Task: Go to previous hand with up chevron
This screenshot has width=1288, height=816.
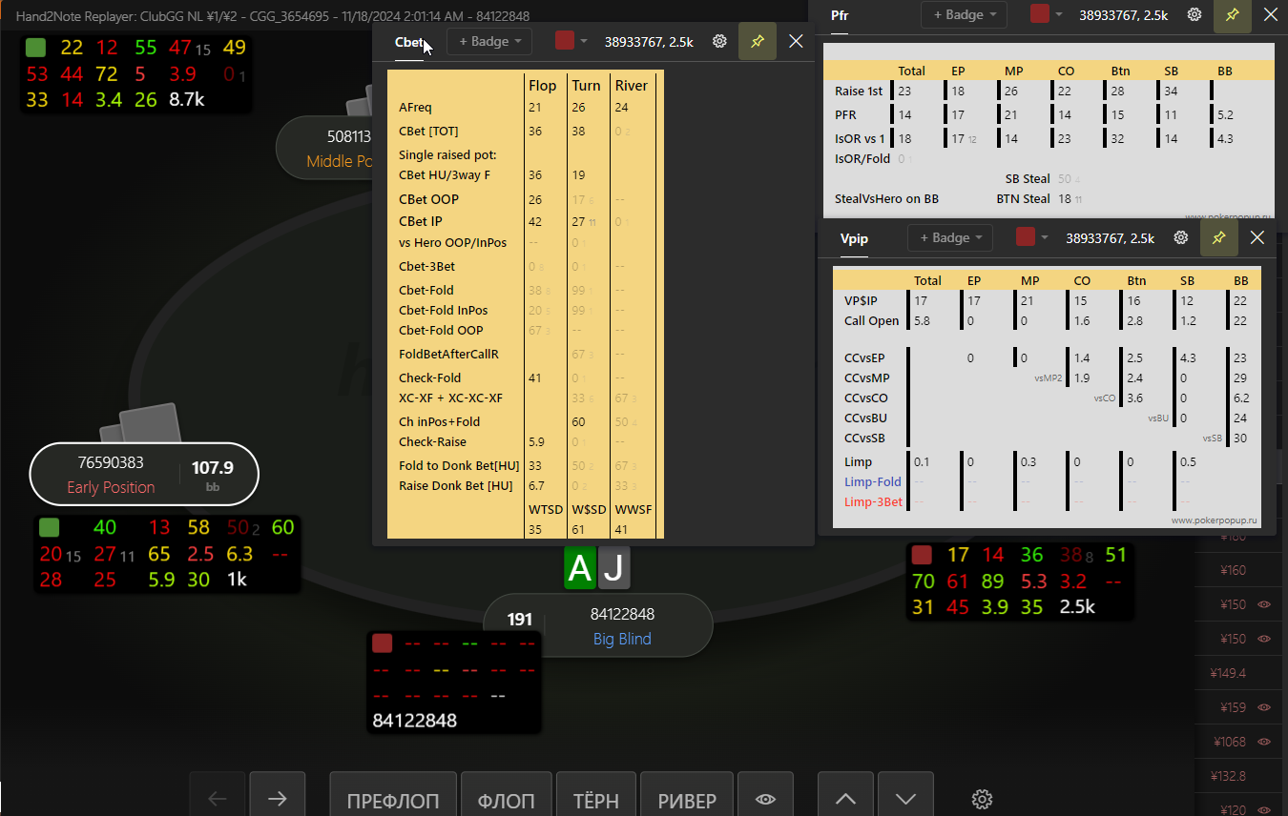Action: (846, 799)
